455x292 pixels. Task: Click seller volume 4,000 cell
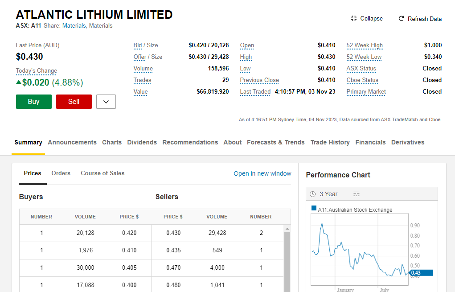[217, 267]
